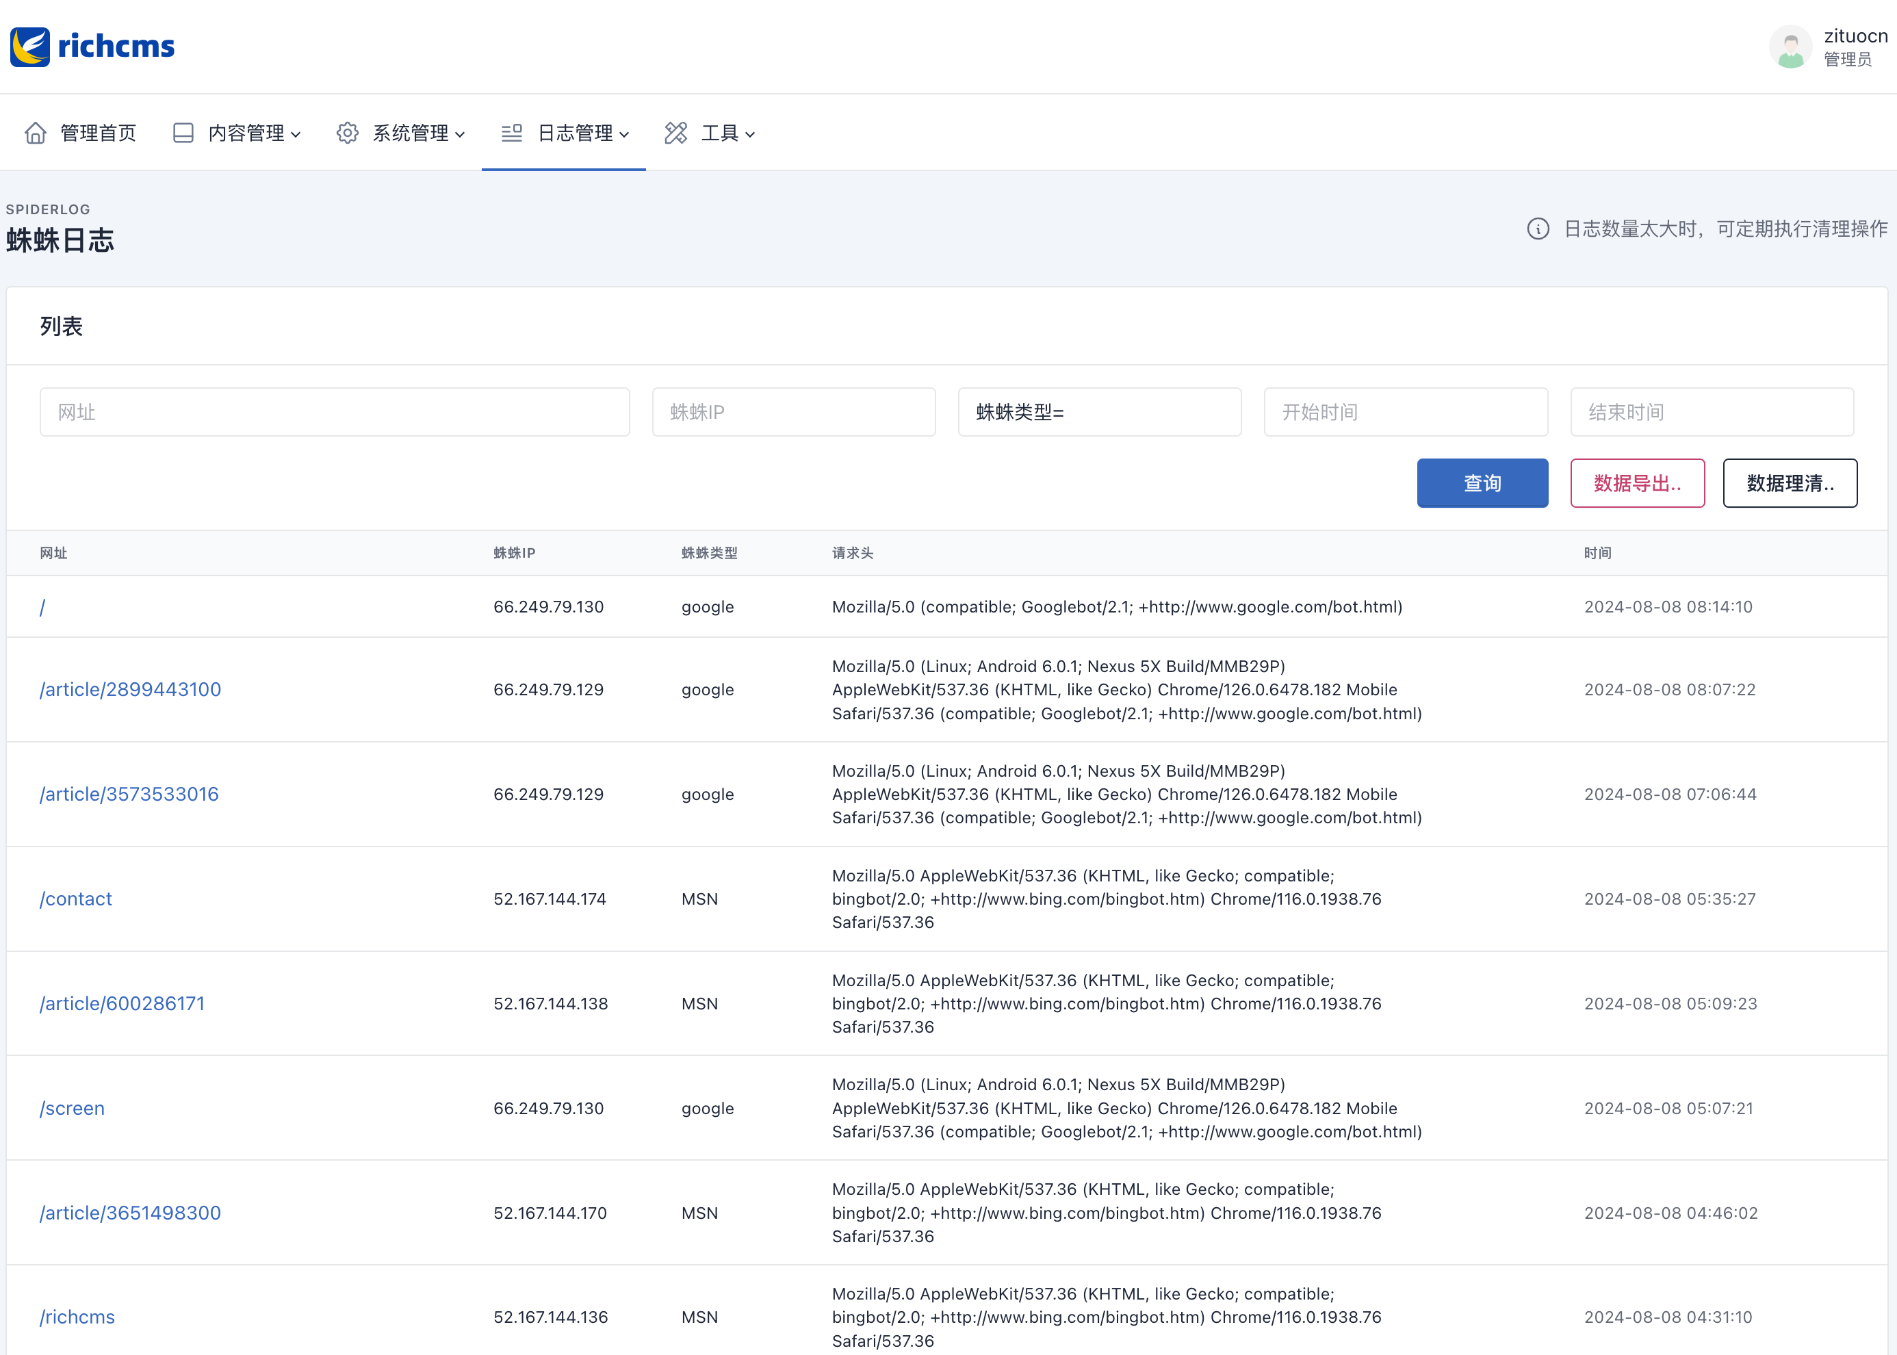This screenshot has height=1355, width=1897.
Task: Open the /article/2899443100 link
Action: [x=130, y=689]
